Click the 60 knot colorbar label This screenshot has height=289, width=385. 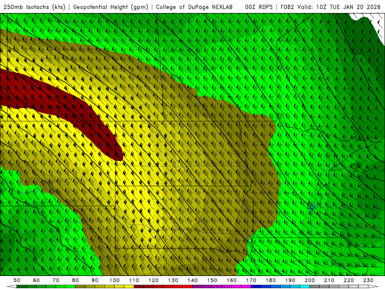[37, 280]
